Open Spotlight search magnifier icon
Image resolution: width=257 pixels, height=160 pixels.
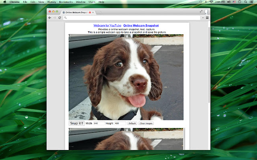point(245,2)
